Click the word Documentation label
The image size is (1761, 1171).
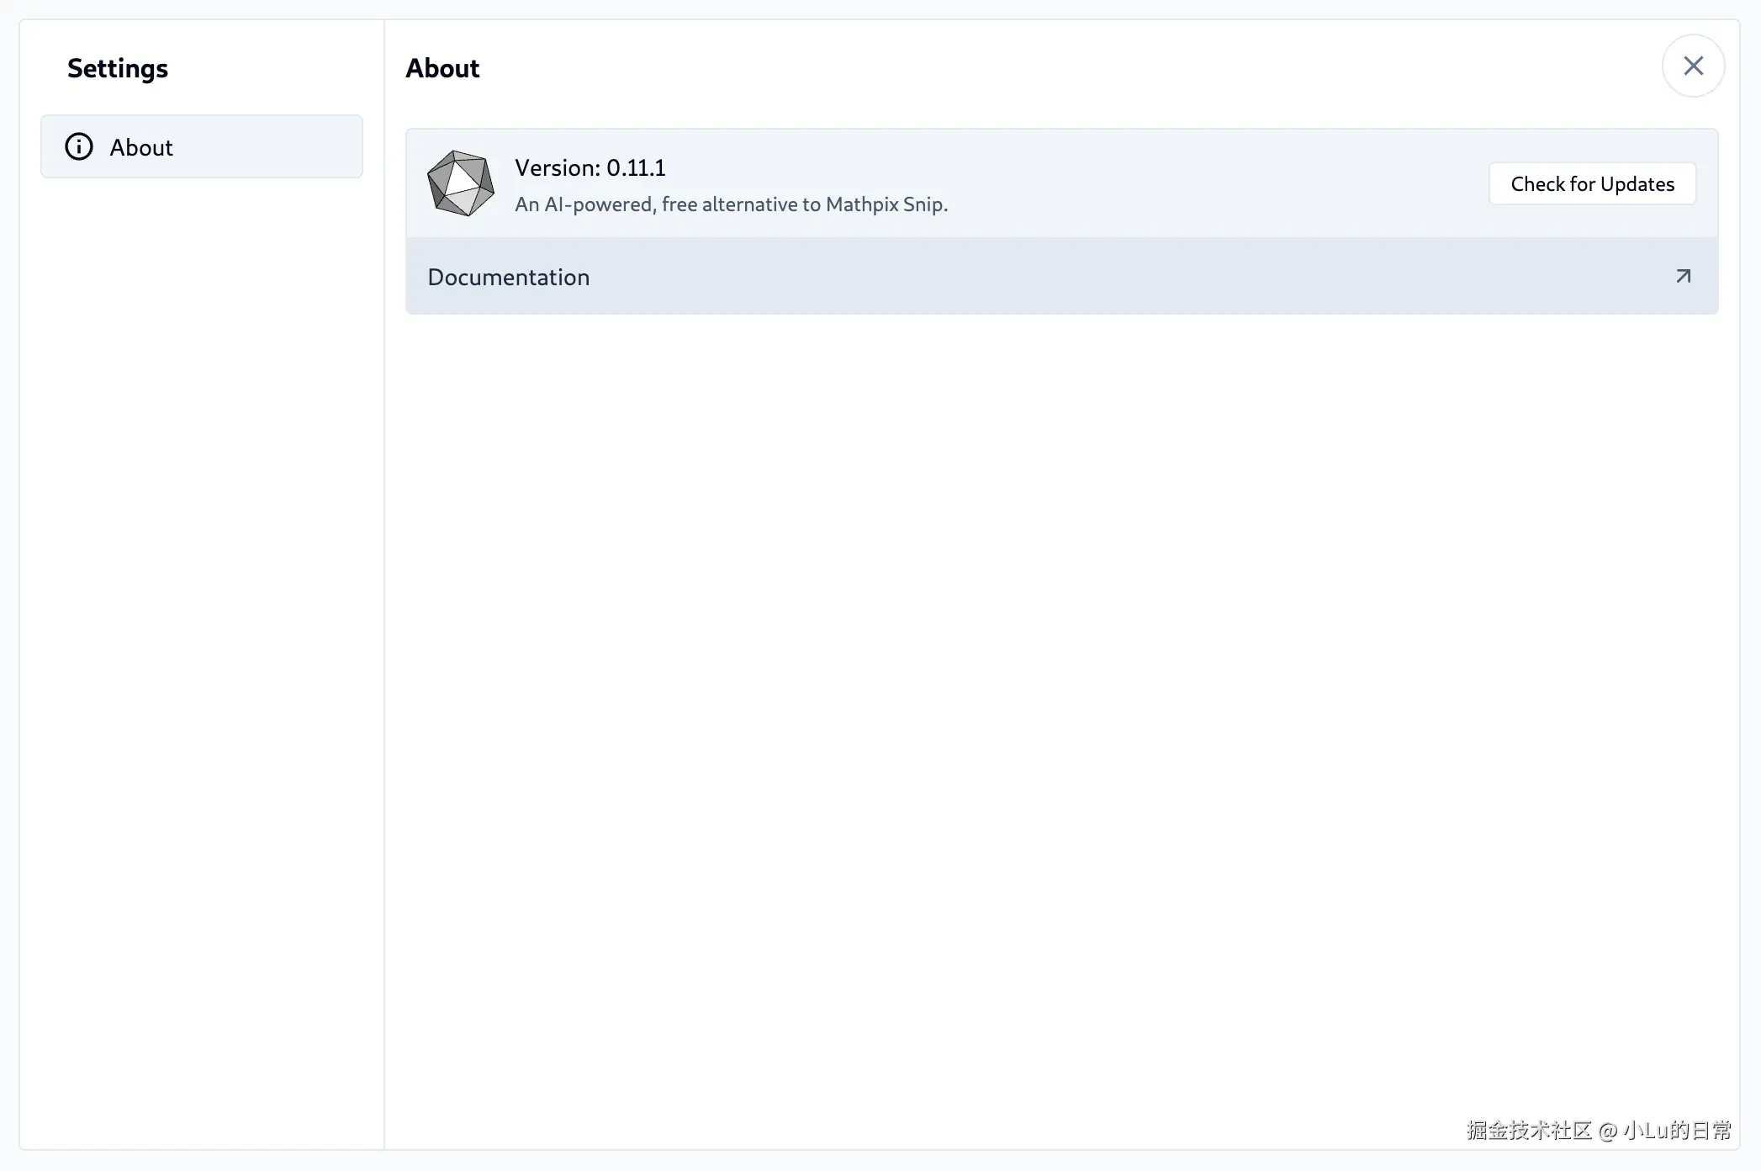[508, 278]
